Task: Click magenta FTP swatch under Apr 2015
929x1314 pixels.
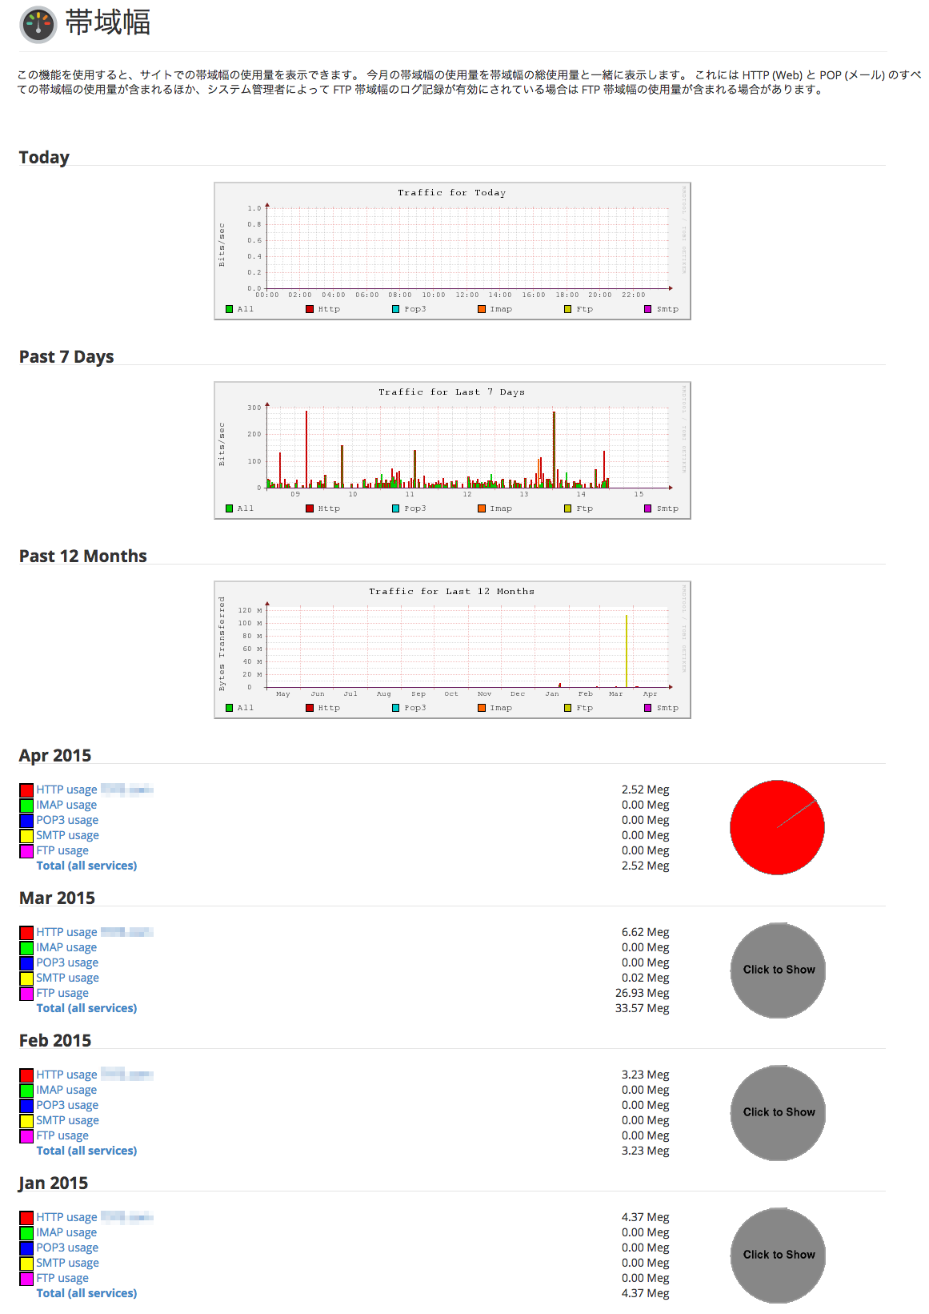Action: pos(26,851)
